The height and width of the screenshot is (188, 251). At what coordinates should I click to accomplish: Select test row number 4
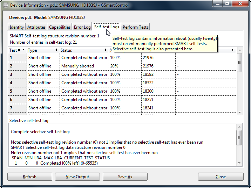coord(122,83)
